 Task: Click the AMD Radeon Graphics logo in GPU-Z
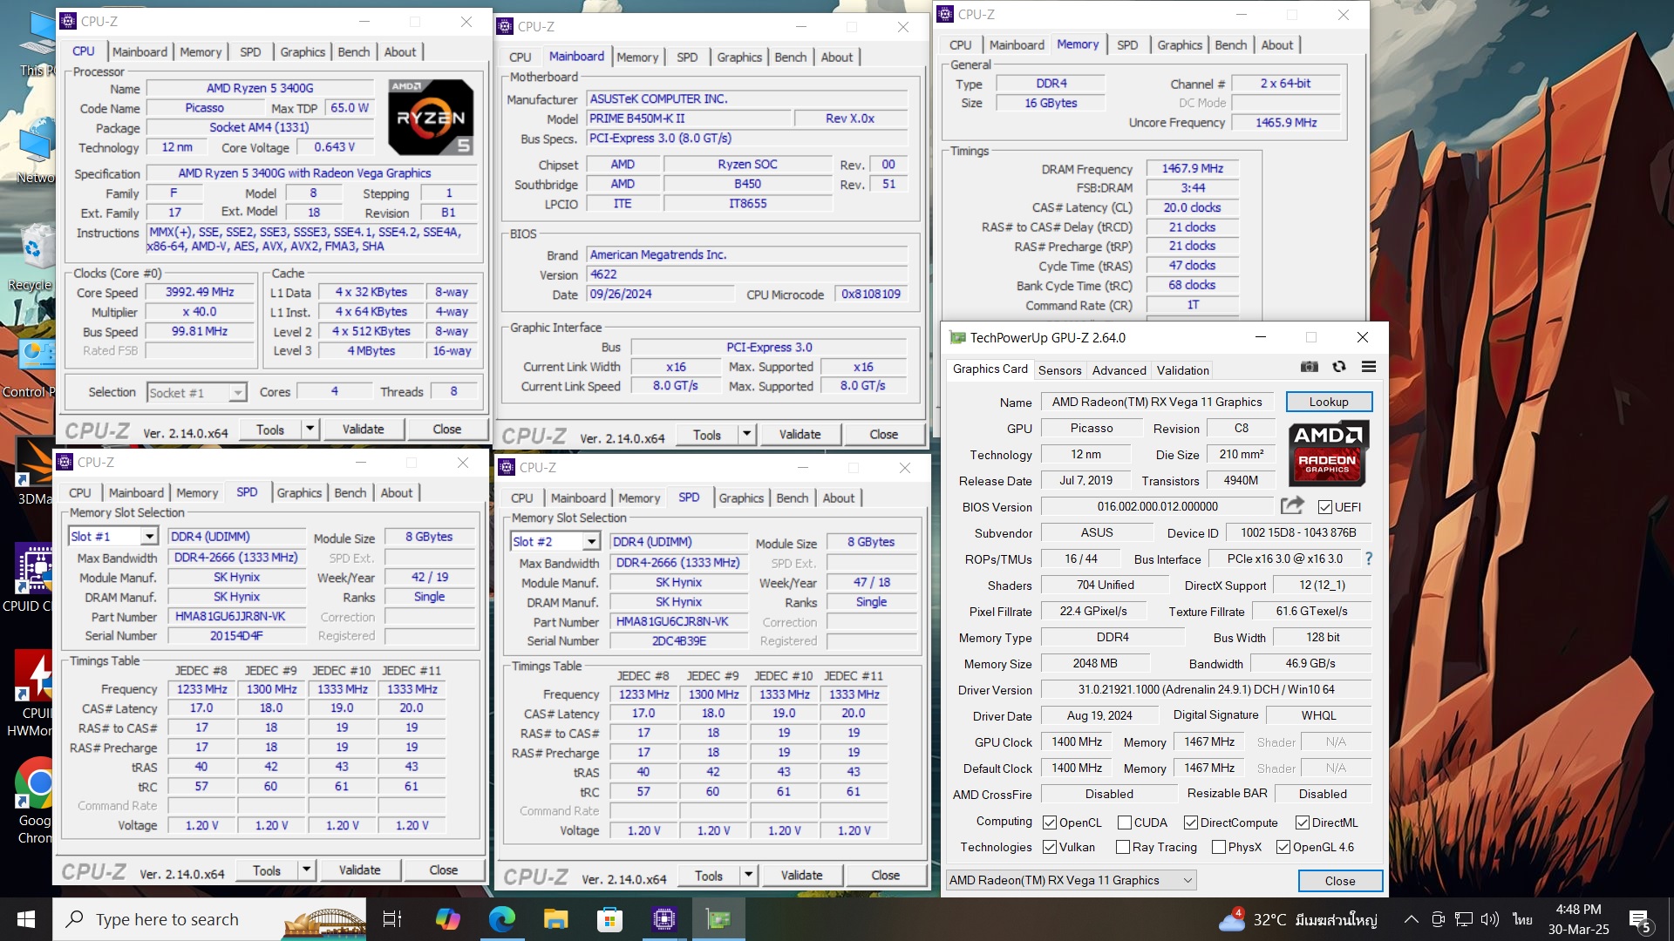(x=1328, y=453)
